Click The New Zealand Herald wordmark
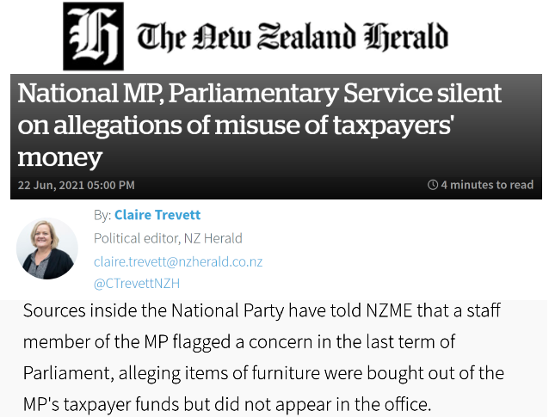This screenshot has width=549, height=417. point(293,37)
